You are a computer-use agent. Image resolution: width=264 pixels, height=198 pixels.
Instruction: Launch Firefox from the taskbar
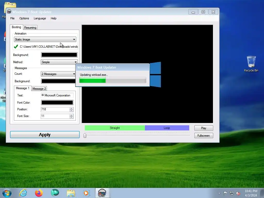pos(39,193)
